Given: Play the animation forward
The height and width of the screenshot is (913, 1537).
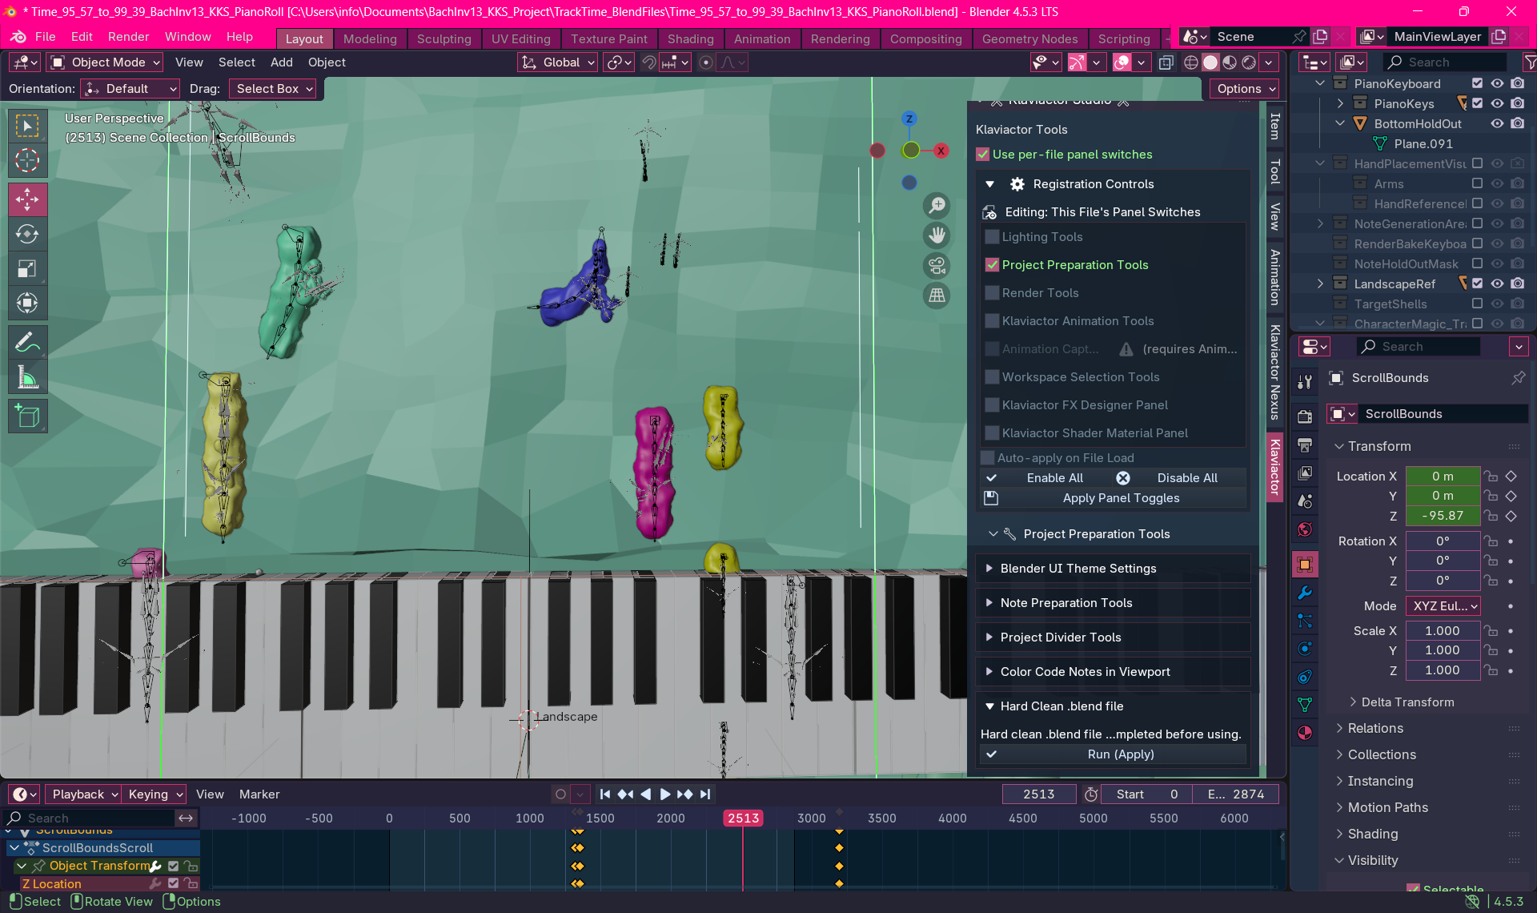Looking at the screenshot, I should coord(664,794).
